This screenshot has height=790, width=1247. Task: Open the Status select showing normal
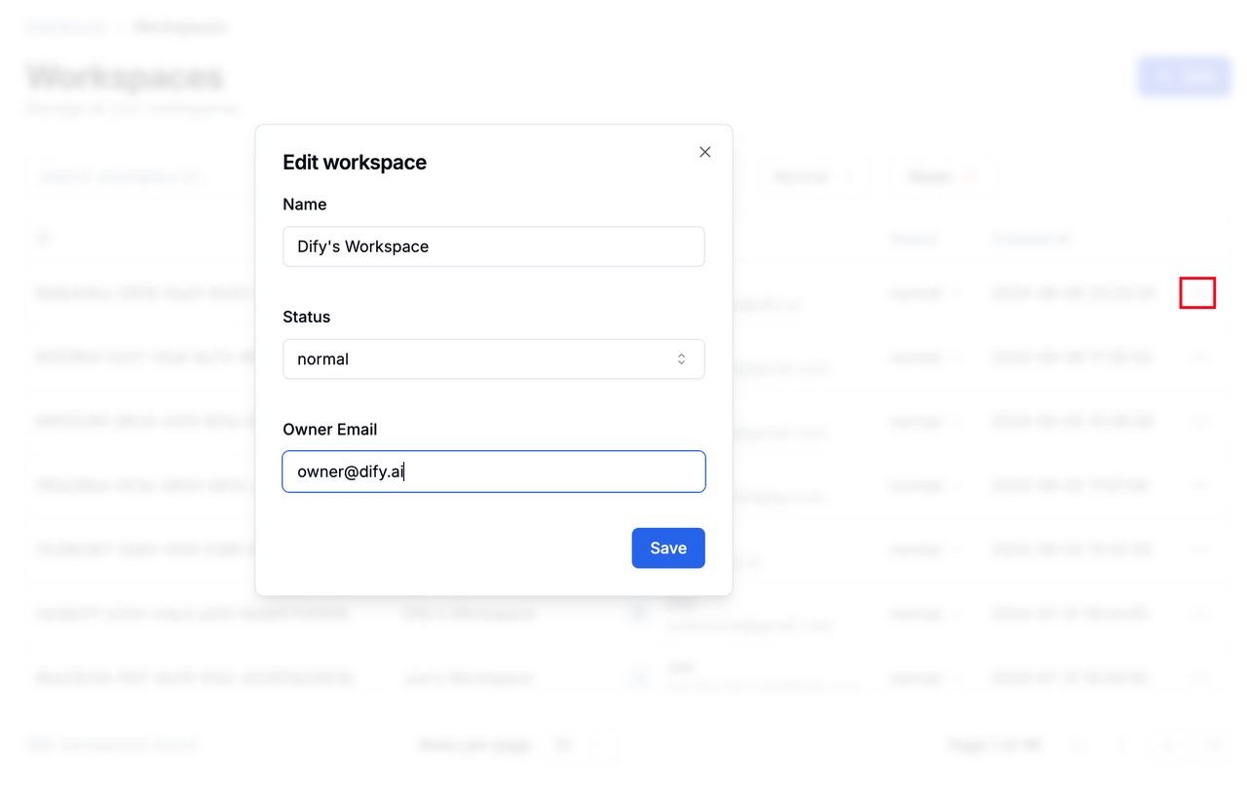click(x=494, y=359)
